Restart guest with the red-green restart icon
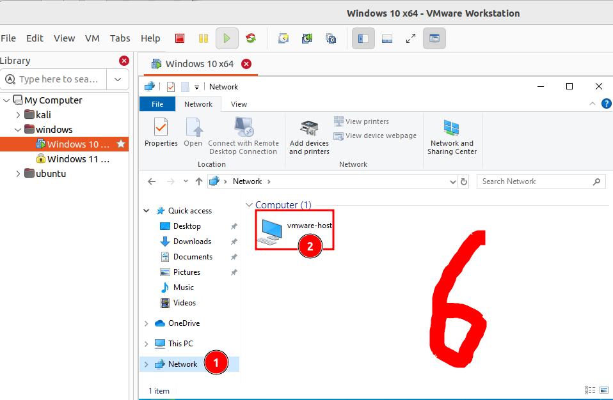The width and height of the screenshot is (613, 400). pyautogui.click(x=251, y=38)
